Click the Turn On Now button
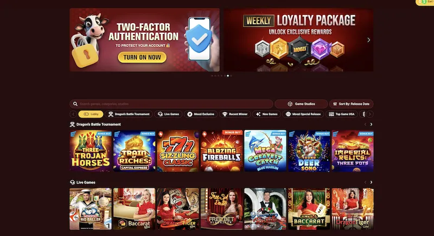 pos(142,57)
